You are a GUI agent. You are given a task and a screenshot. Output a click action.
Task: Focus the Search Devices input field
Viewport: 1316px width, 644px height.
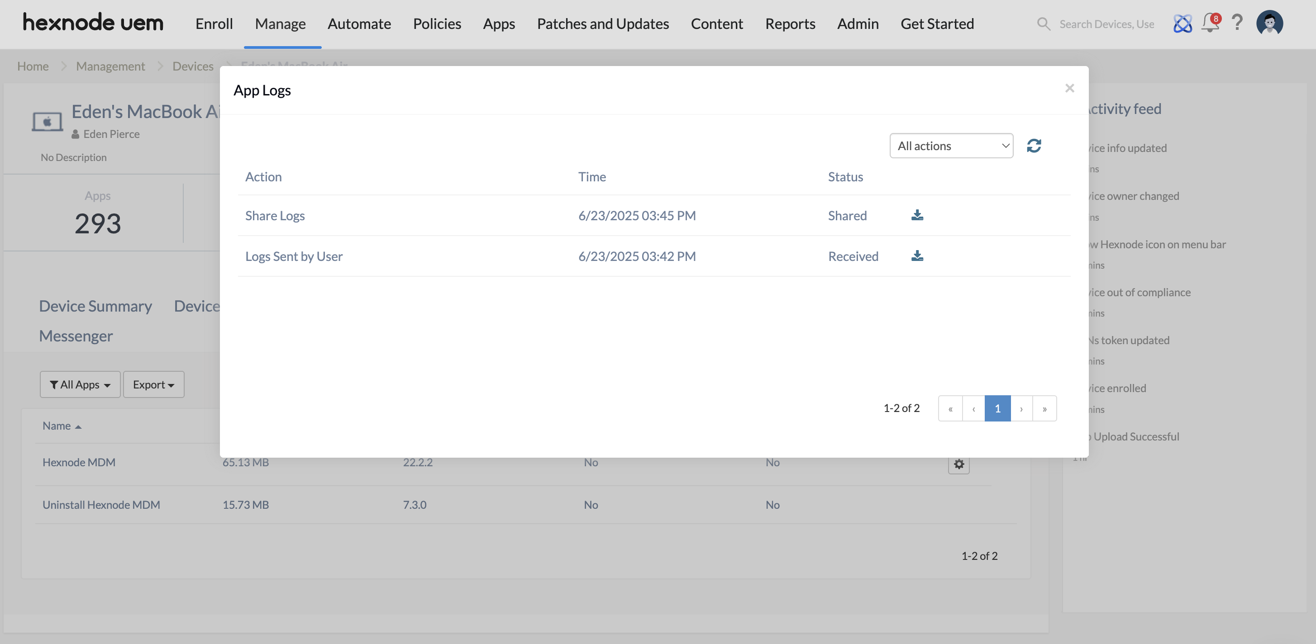click(x=1106, y=24)
